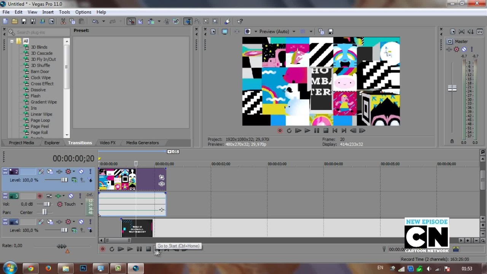
Task: Open track 2 Track FX icon
Action: tap(68, 172)
